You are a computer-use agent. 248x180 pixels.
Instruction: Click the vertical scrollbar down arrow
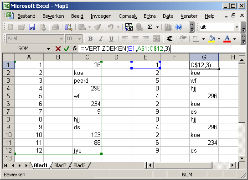point(242,158)
